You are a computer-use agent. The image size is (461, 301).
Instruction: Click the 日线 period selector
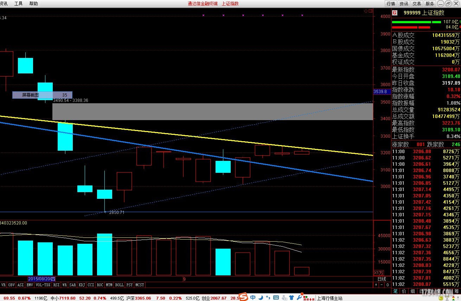pyautogui.click(x=382, y=279)
